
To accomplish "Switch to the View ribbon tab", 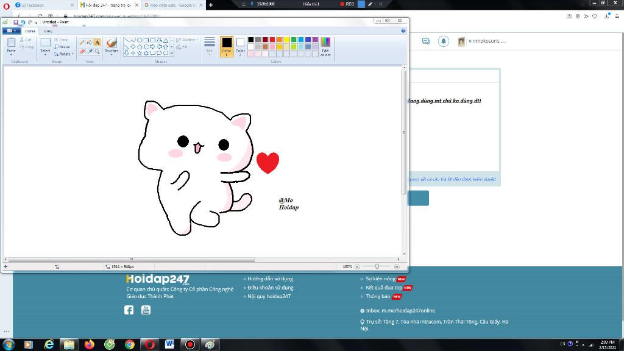I will [48, 31].
